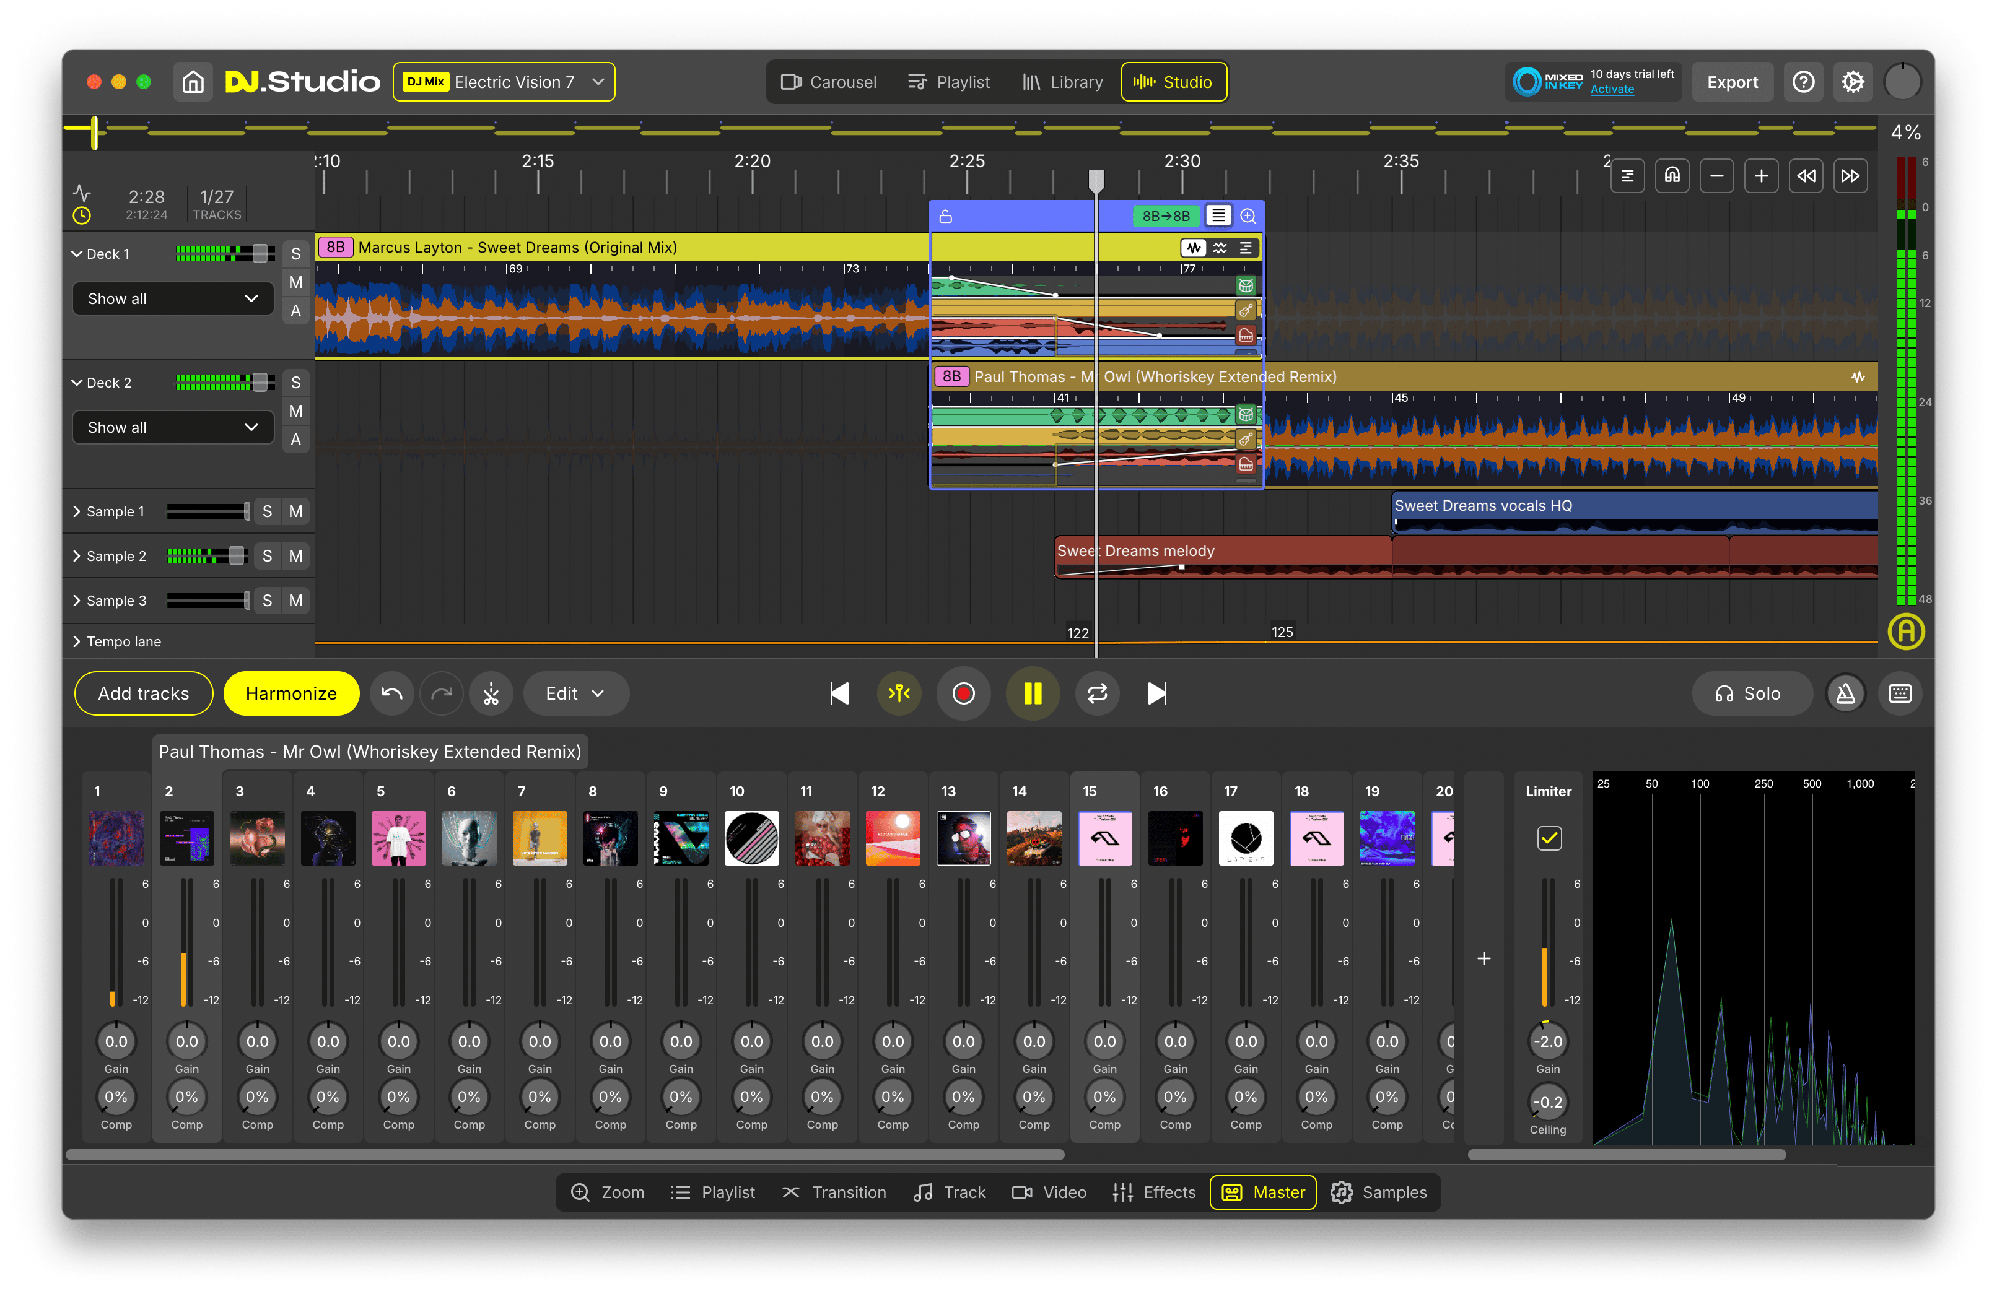
Task: Switch to Carousel view
Action: pyautogui.click(x=828, y=82)
